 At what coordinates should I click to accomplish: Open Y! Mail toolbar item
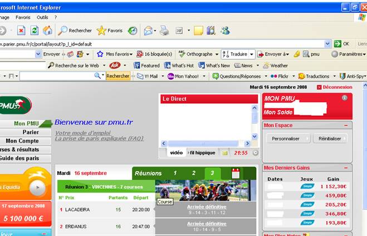148,76
